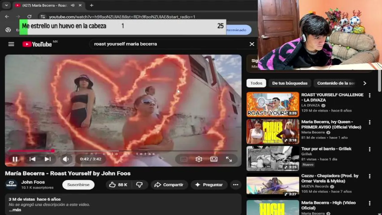Open the video settings gear

tap(199, 159)
